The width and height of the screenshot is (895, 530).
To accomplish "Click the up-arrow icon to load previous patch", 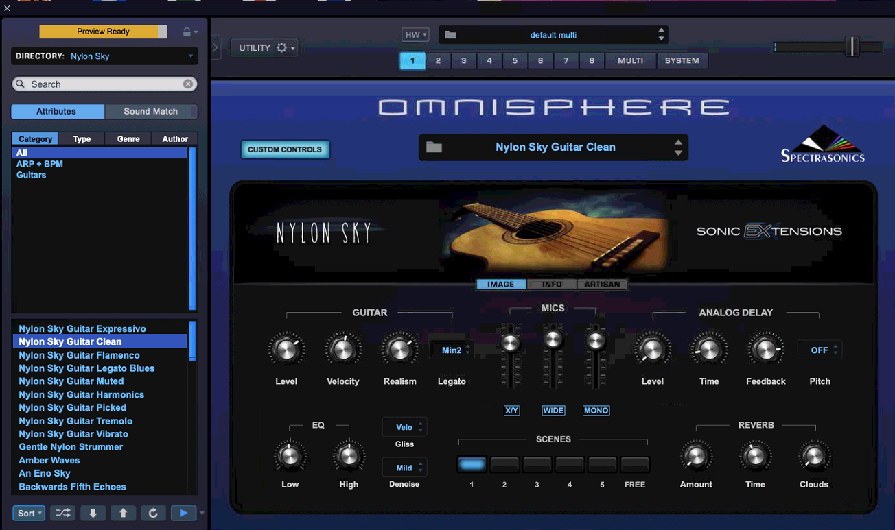I will pos(124,513).
